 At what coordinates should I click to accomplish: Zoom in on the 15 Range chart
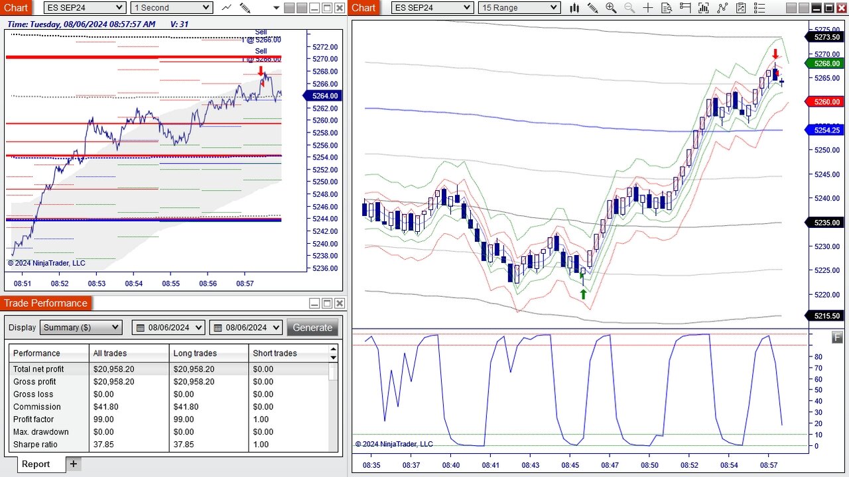coord(611,8)
